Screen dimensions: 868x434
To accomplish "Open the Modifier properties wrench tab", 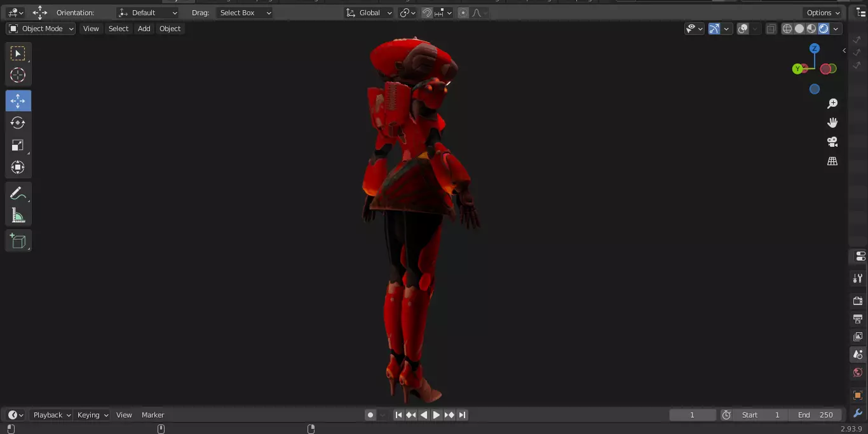I will [858, 414].
